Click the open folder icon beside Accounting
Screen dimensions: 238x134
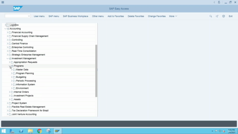click(x=8, y=29)
